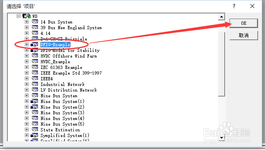Expand the 14 Bus System node

26,21
